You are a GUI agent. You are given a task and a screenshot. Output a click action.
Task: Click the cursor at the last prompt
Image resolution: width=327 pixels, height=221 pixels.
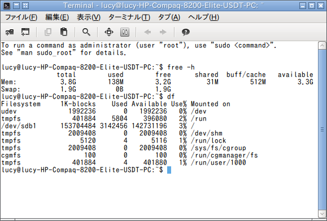pos(169,170)
